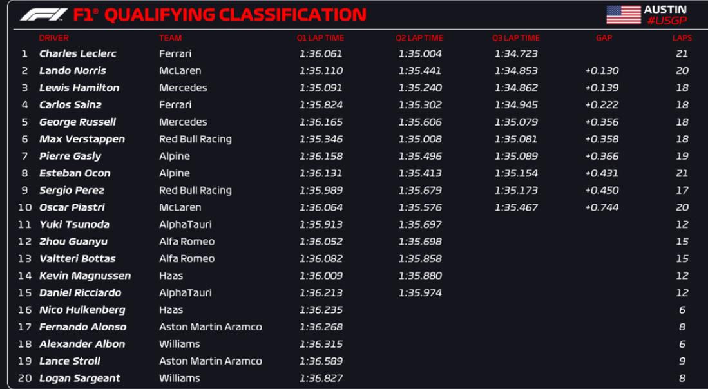
Task: Click the AUSTIN location label
Action: [665, 10]
